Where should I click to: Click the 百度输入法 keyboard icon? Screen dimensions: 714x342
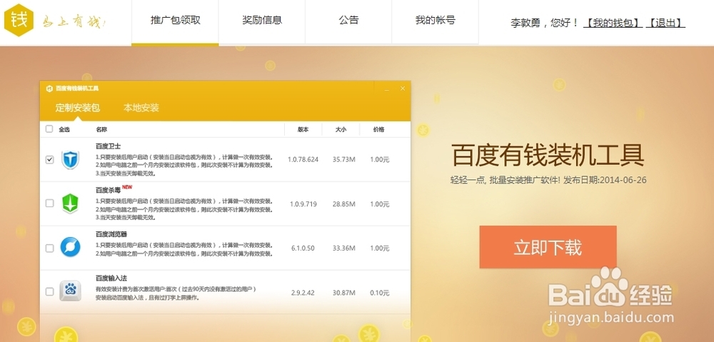(x=70, y=291)
